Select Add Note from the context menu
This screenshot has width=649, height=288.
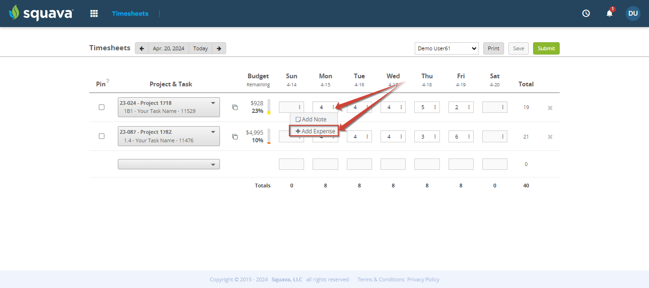tap(314, 119)
